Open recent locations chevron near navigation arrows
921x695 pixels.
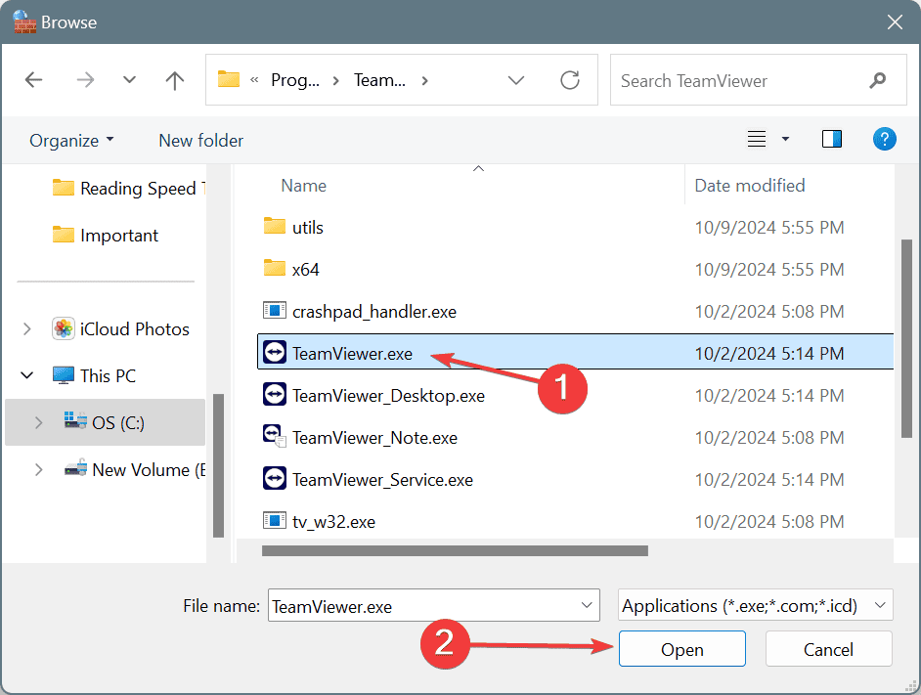click(129, 80)
